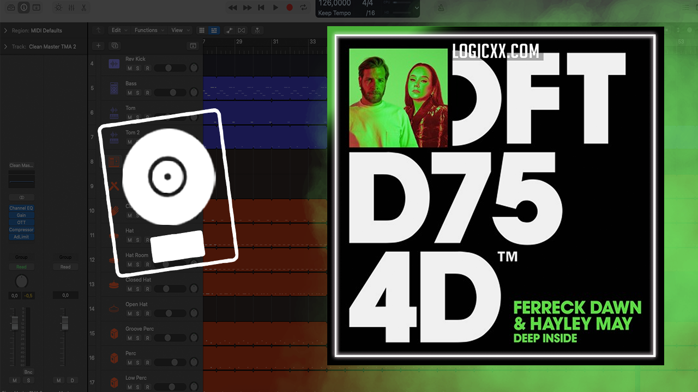The height and width of the screenshot is (392, 698).
Task: Click the Rewind transport button
Action: [x=233, y=8]
